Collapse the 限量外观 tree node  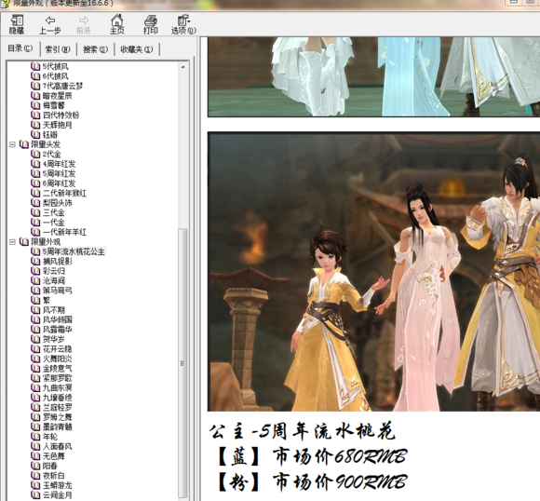click(12, 242)
